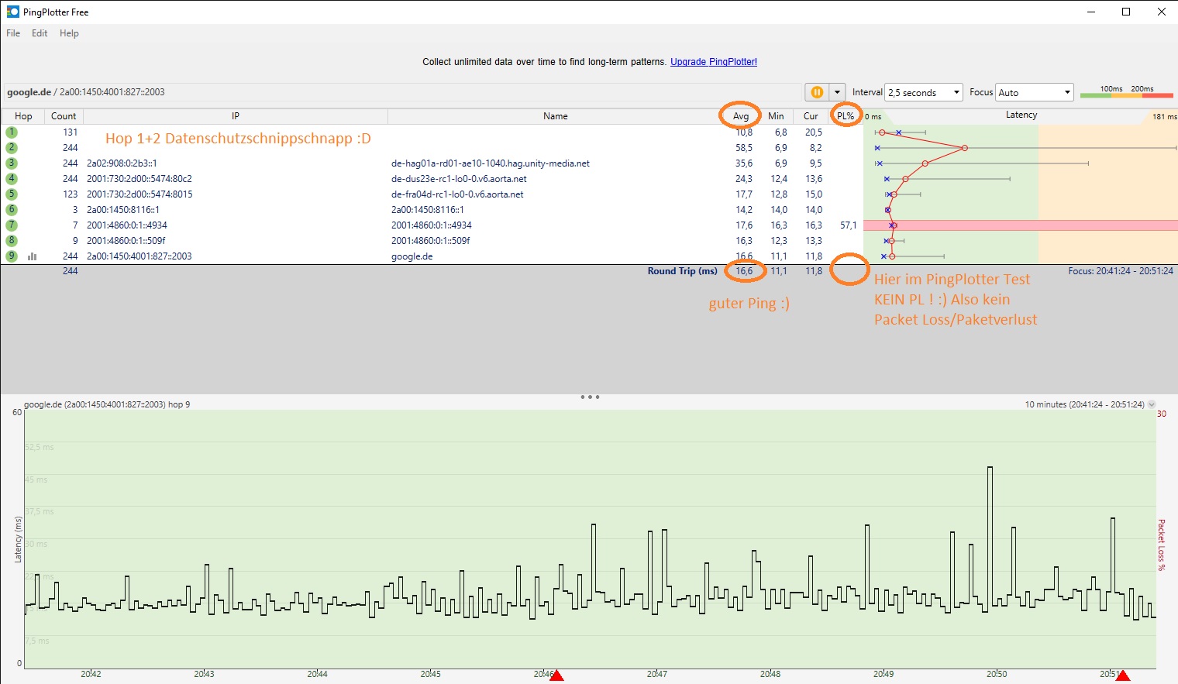1178x684 pixels.
Task: Pause the trace with the orange button
Action: pos(817,92)
